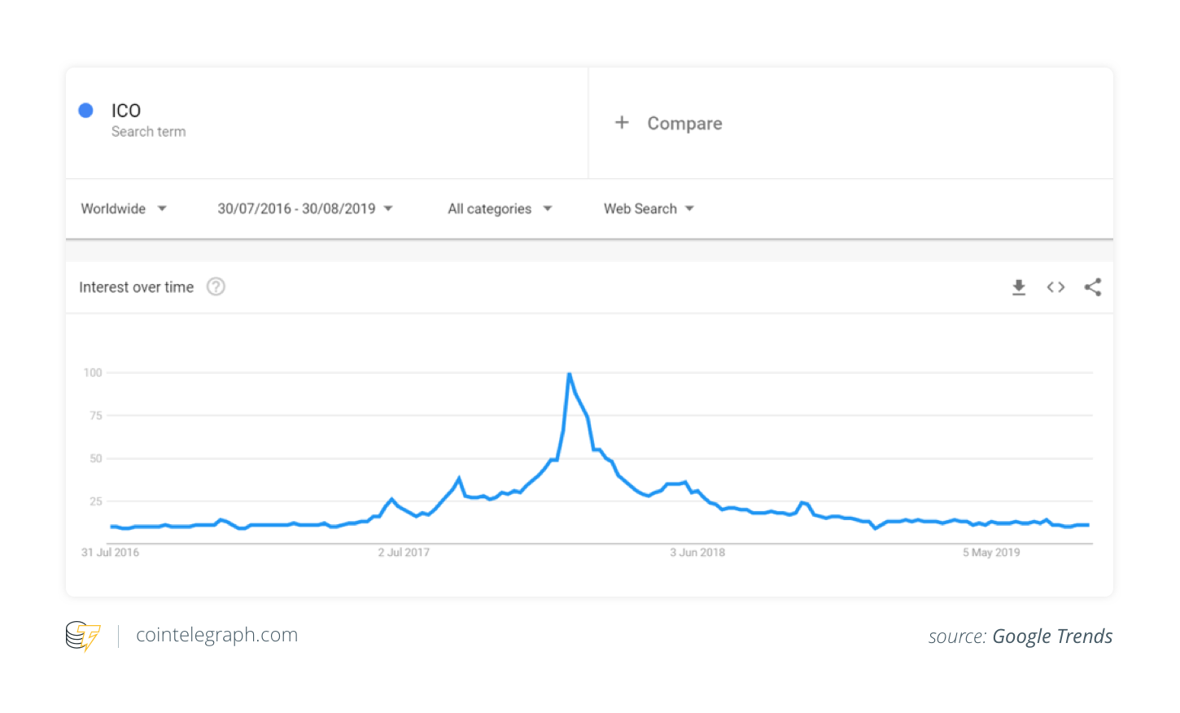Open the cointelegraph.com link
The height and width of the screenshot is (713, 1180).
point(216,635)
